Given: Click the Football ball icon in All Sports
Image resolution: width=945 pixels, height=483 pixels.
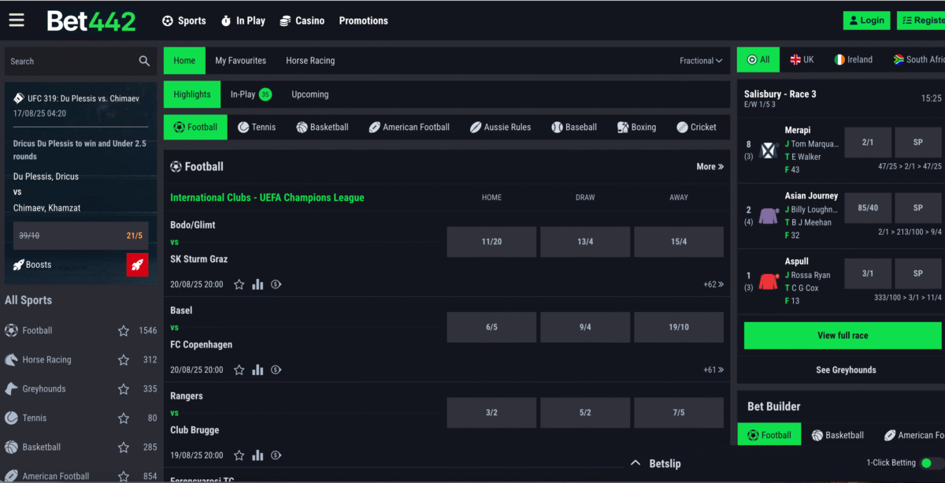Looking at the screenshot, I should 11,330.
